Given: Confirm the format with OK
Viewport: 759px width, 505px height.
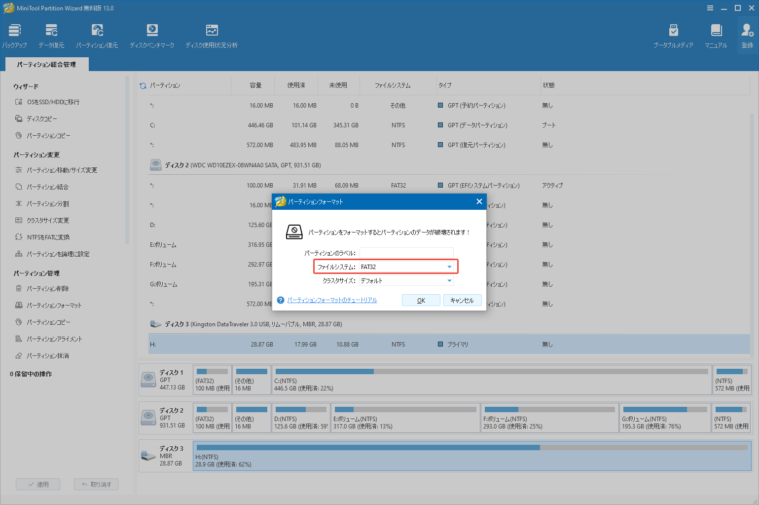Looking at the screenshot, I should pos(421,300).
